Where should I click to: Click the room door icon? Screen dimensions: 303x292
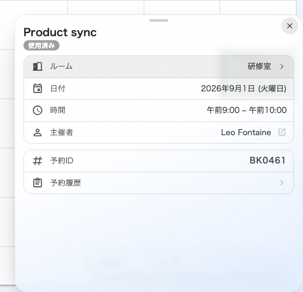pyautogui.click(x=37, y=67)
